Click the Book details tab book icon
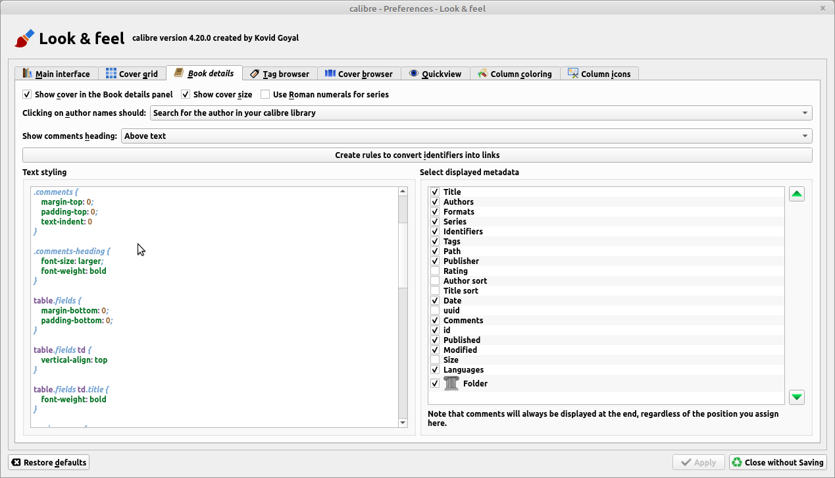The width and height of the screenshot is (835, 478). [x=179, y=73]
